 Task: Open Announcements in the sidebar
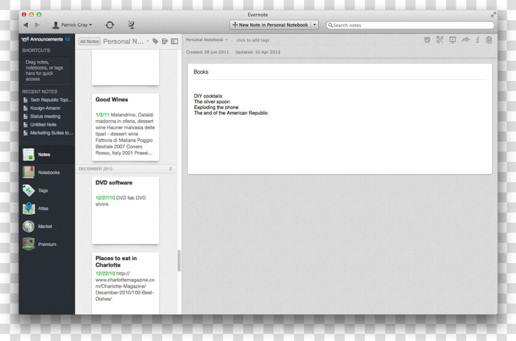click(45, 39)
